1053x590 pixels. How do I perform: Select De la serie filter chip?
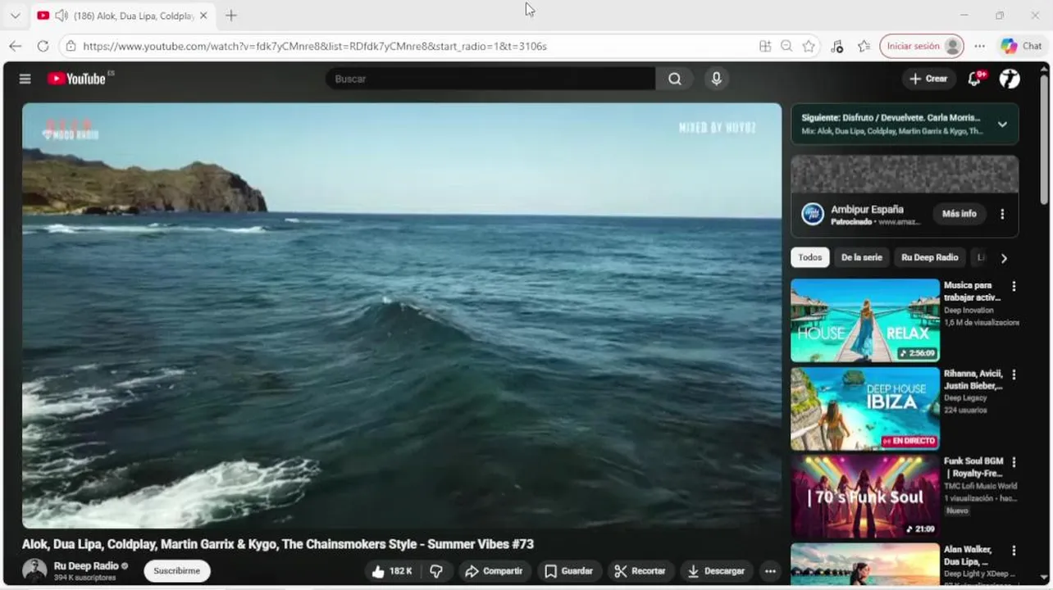(861, 257)
